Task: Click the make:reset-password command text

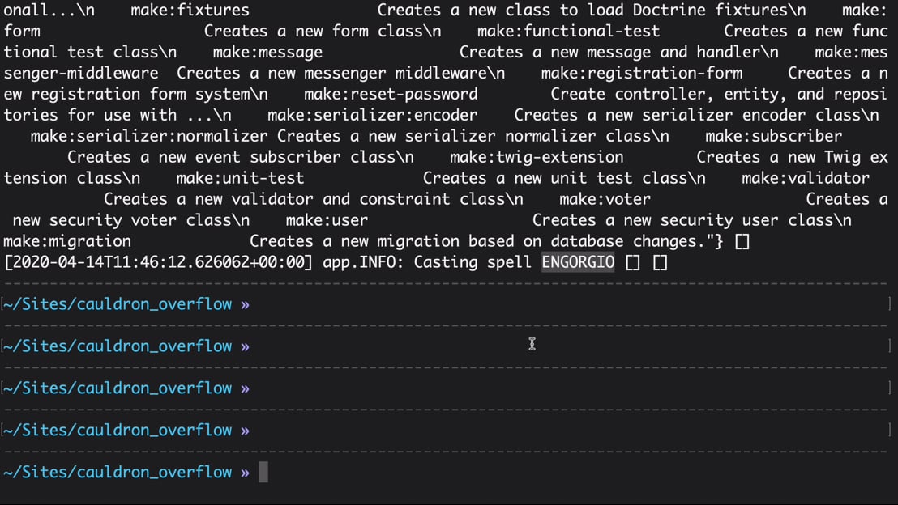Action: tap(391, 95)
